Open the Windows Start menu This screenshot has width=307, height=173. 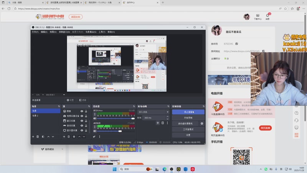pos(114,169)
